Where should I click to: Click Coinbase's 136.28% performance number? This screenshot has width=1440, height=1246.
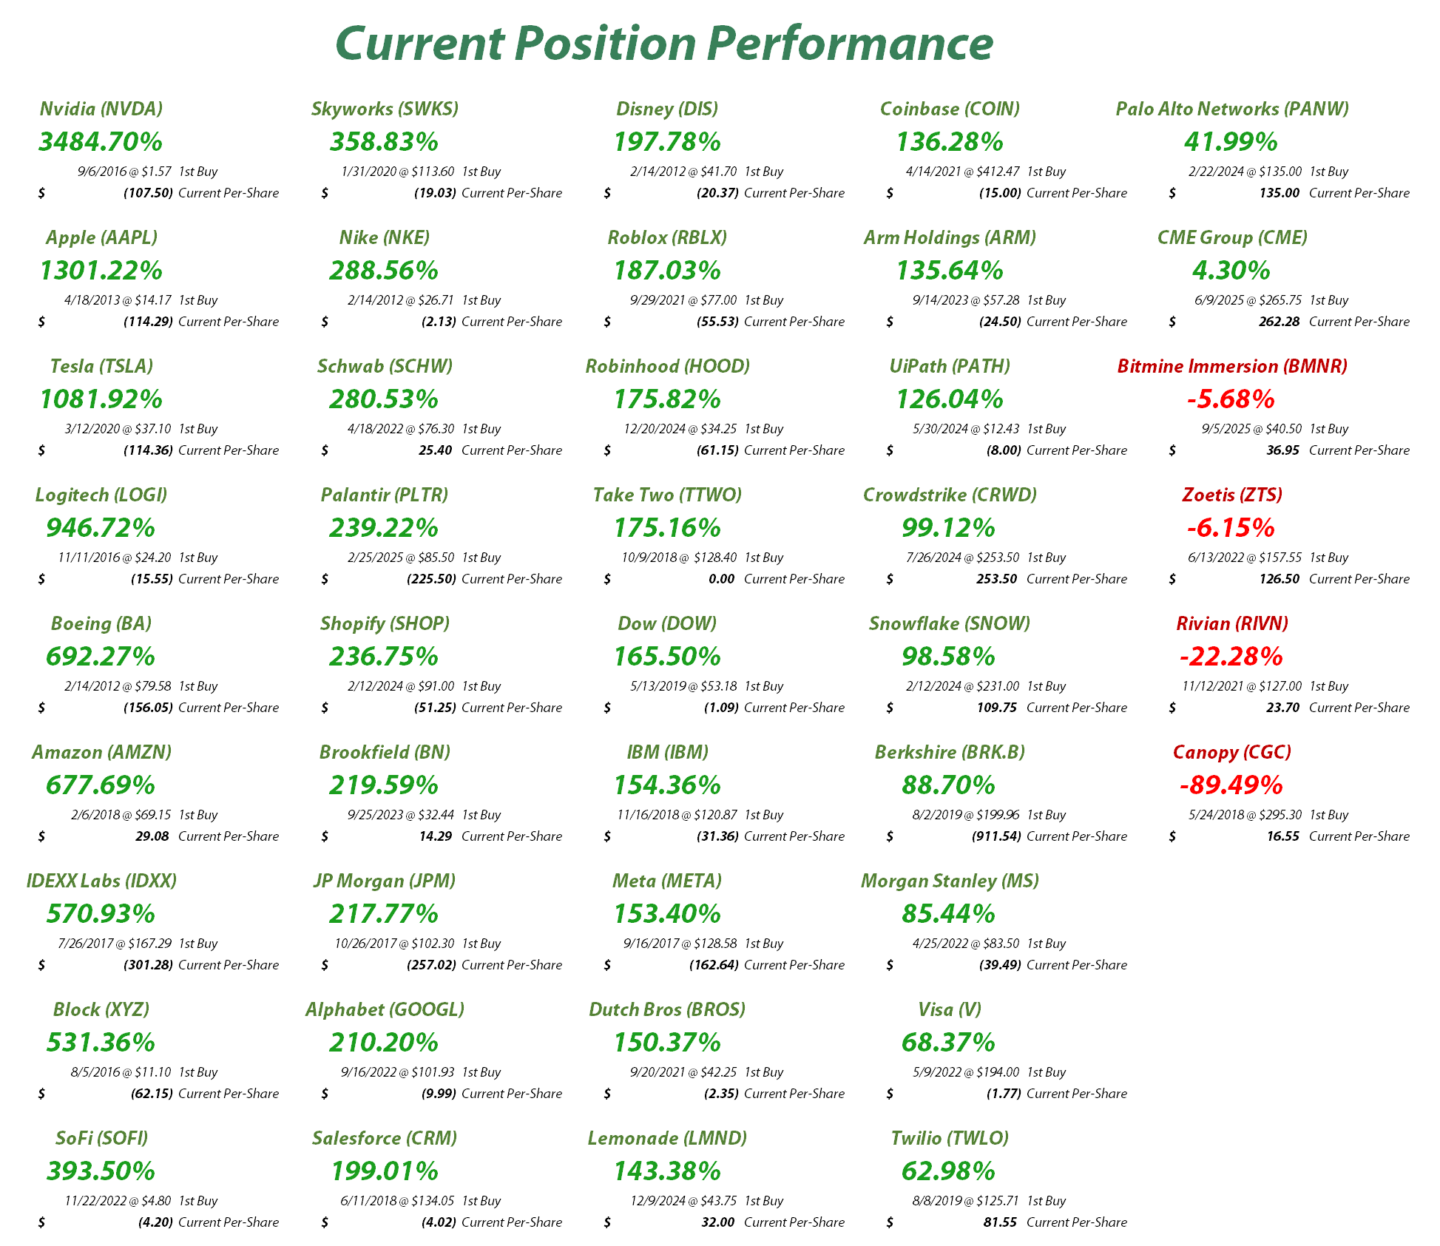950,141
